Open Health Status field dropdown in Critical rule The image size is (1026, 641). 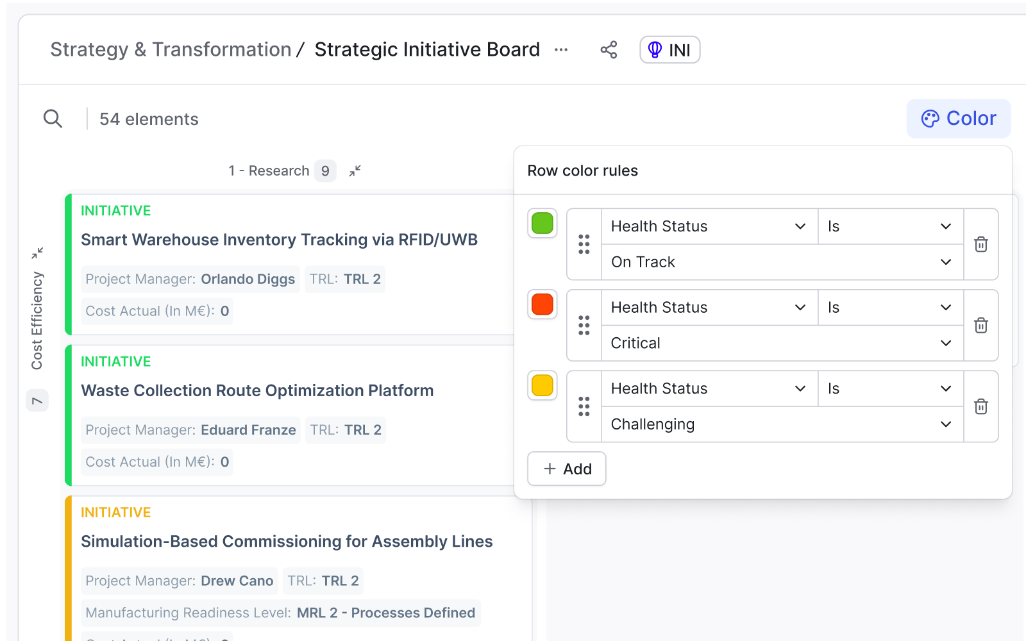(709, 308)
